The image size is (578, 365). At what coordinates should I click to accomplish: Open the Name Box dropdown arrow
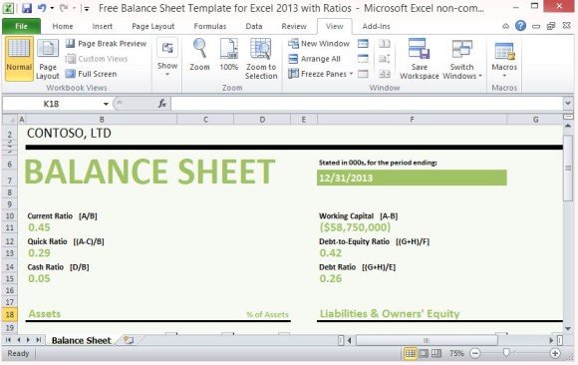tap(106, 104)
